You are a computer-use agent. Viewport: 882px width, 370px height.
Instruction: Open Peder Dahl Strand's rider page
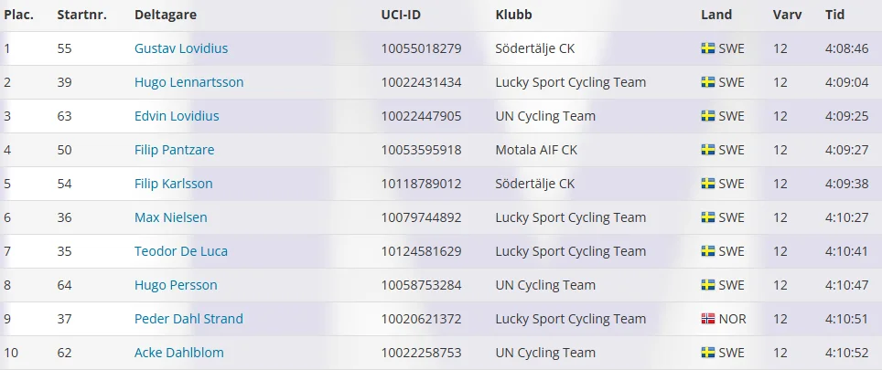(188, 319)
